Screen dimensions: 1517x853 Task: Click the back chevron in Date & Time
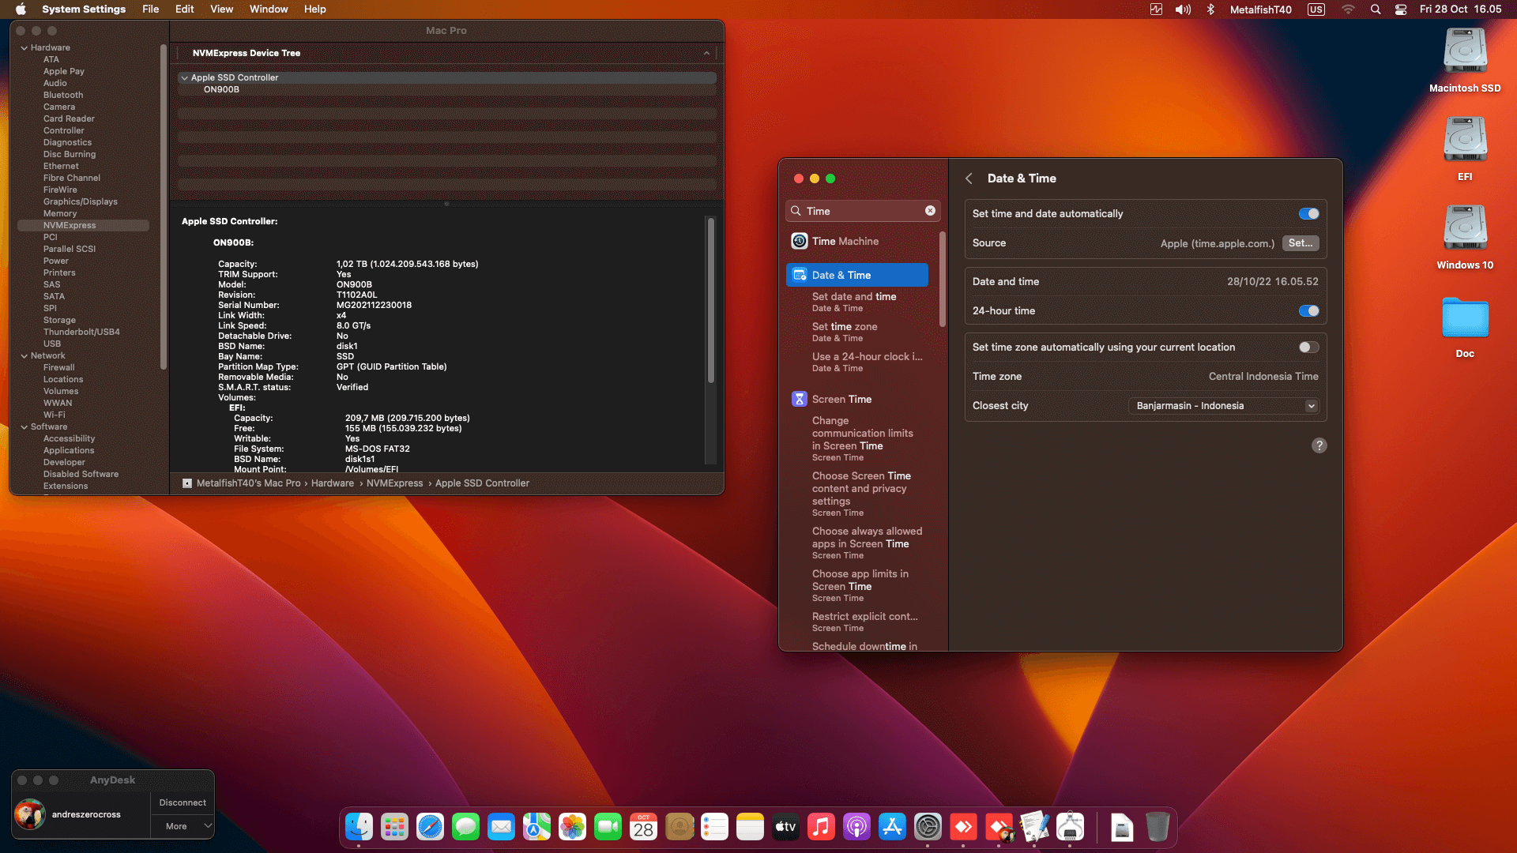pos(969,178)
